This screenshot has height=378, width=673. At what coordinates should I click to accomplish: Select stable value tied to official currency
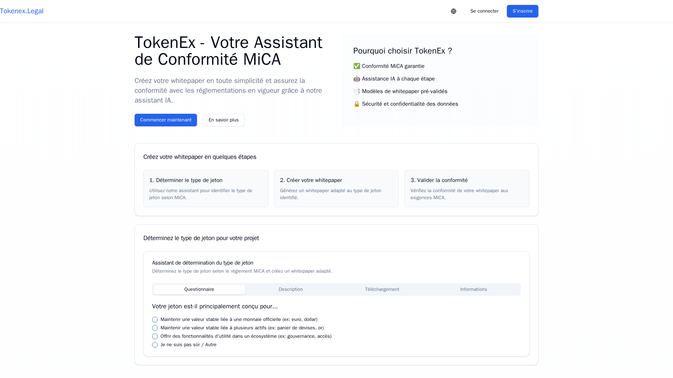[x=155, y=320]
